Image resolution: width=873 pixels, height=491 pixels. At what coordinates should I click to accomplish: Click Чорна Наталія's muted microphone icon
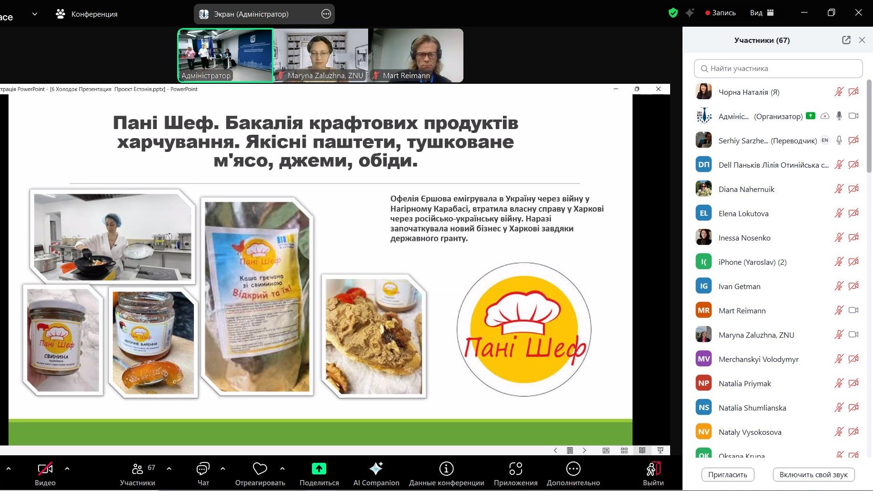pos(839,92)
